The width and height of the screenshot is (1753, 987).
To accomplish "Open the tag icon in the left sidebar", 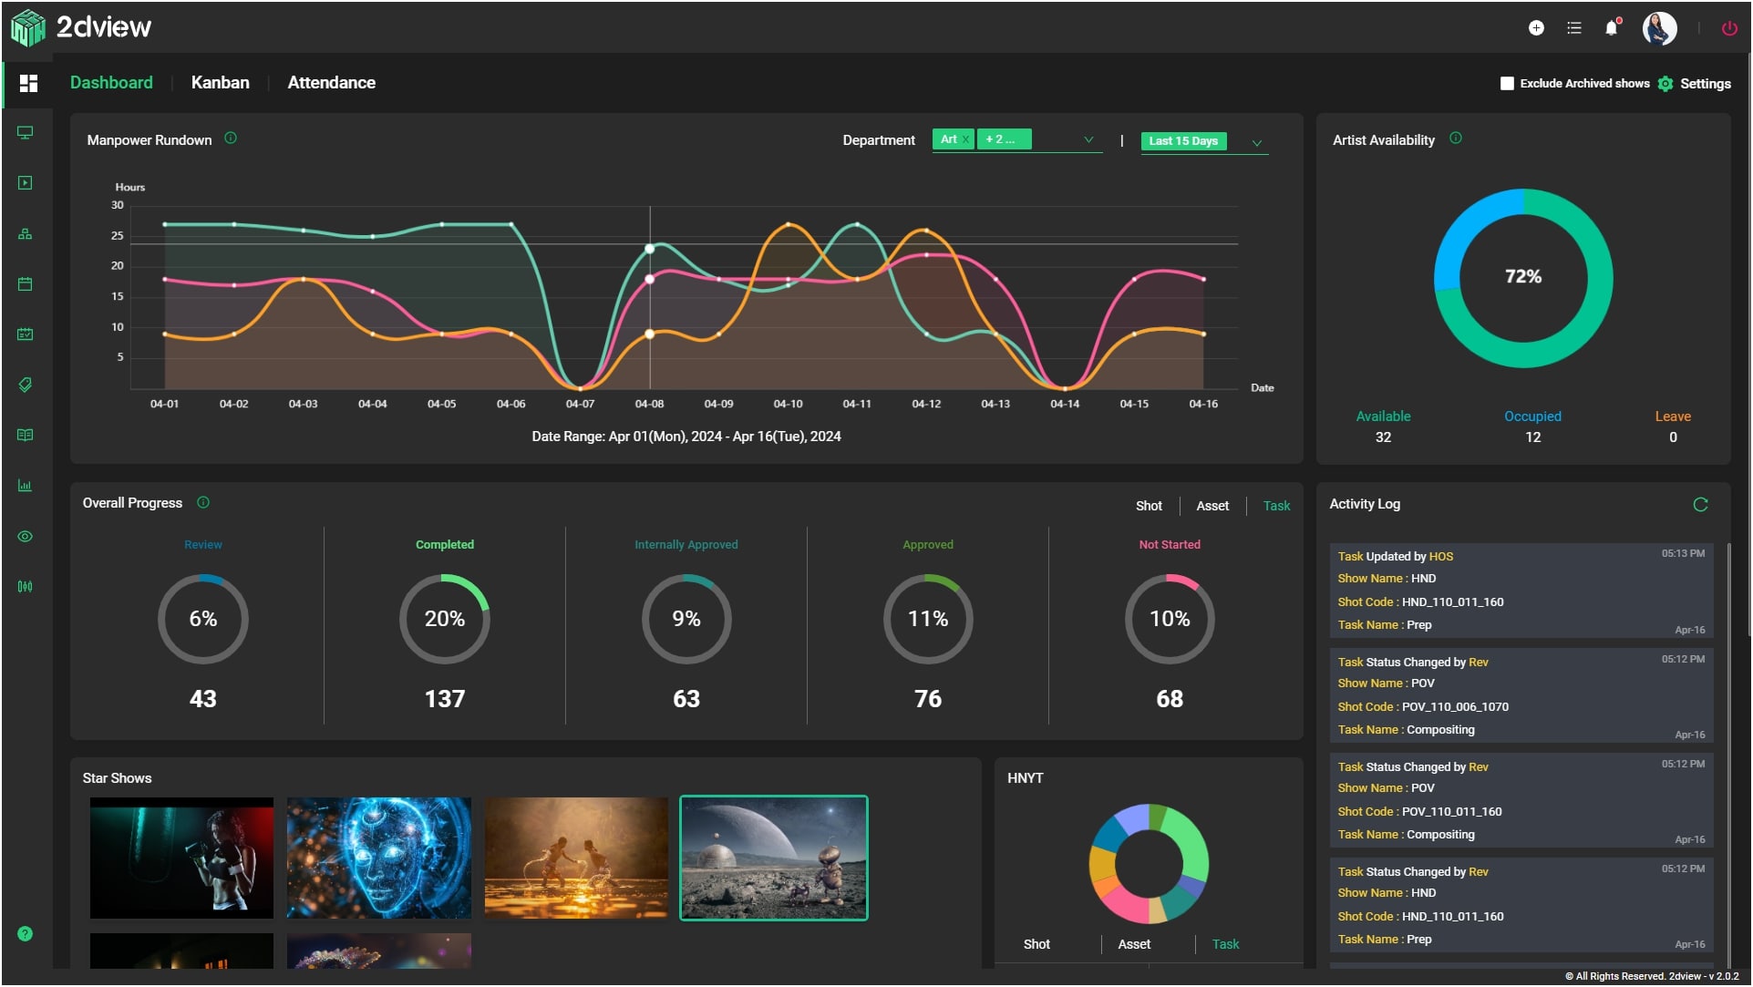I will pyautogui.click(x=26, y=385).
